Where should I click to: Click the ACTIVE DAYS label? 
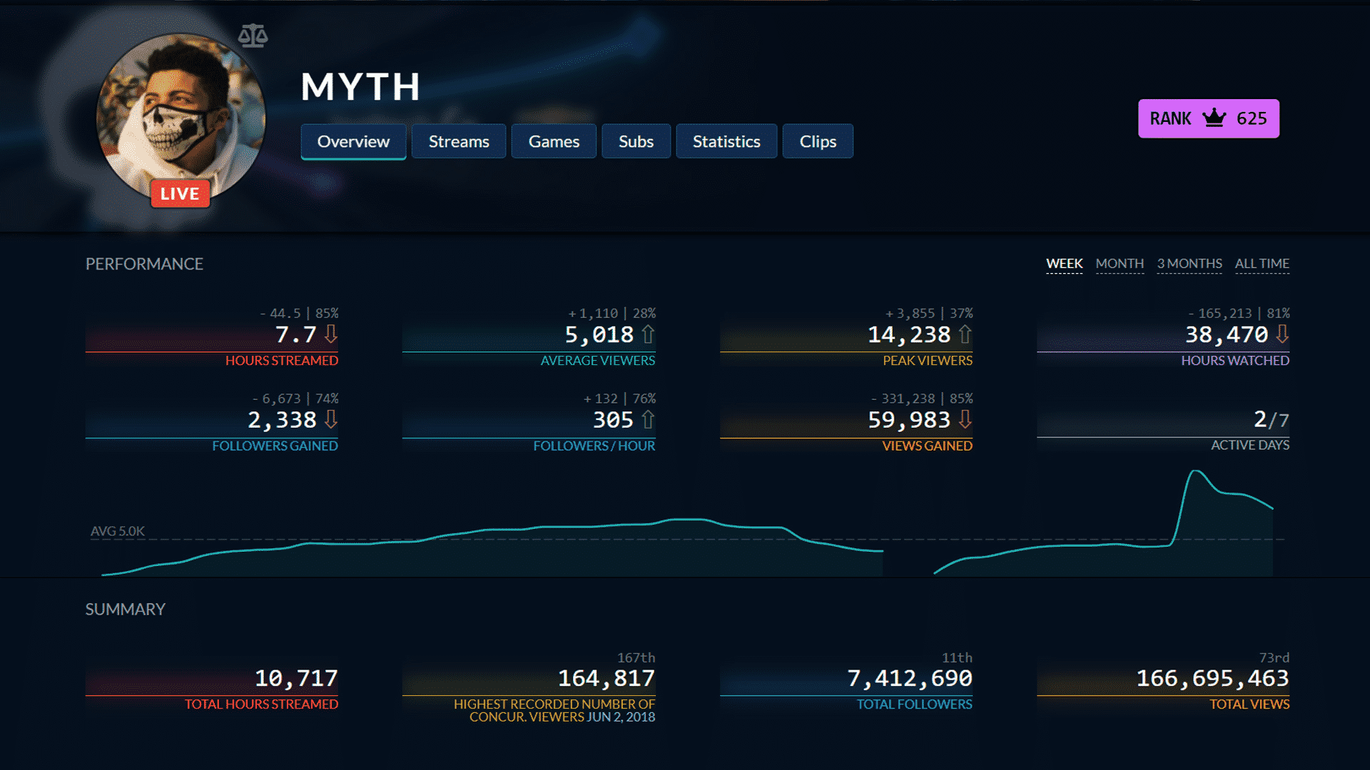pyautogui.click(x=1249, y=445)
